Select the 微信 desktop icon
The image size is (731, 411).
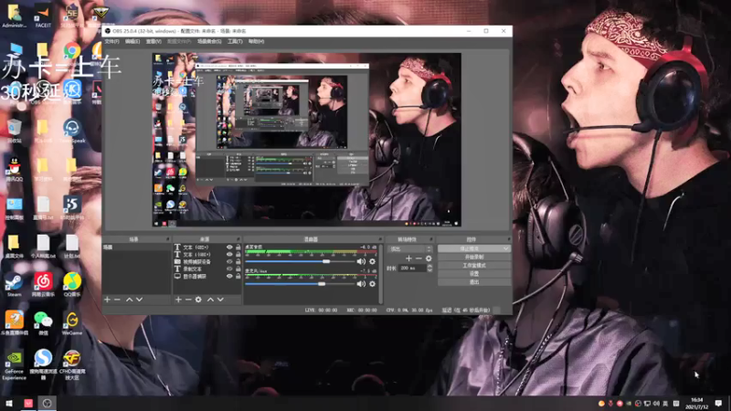(x=43, y=324)
